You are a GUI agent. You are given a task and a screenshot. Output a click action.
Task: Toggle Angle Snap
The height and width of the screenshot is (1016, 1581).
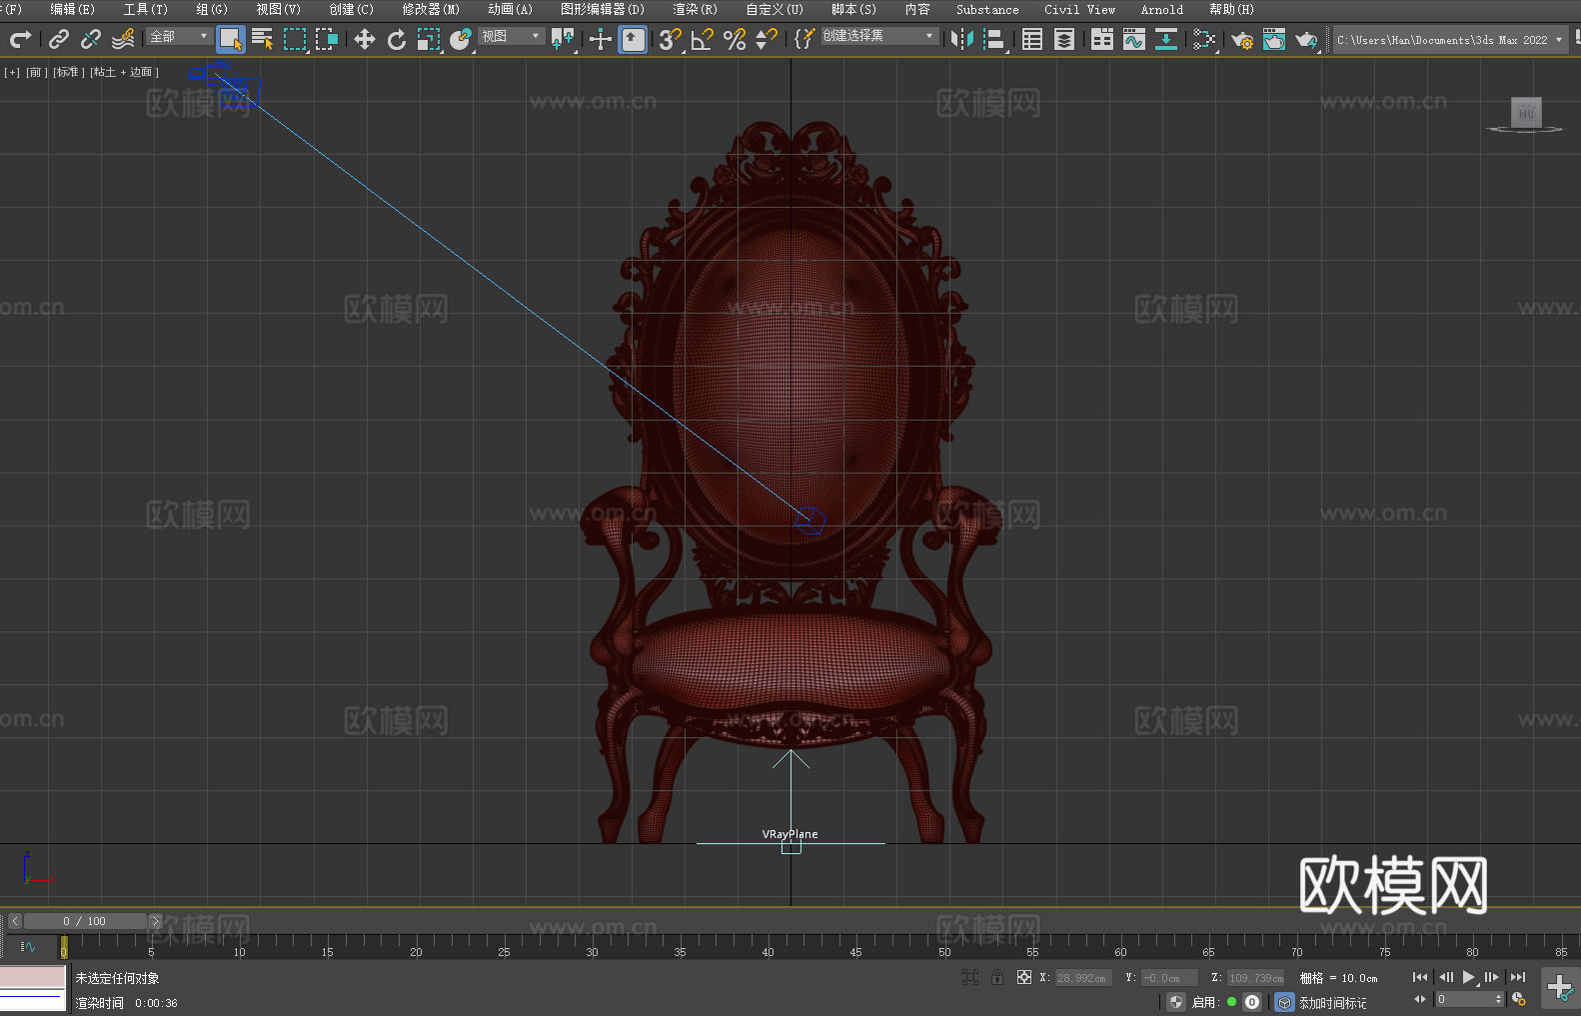[703, 39]
